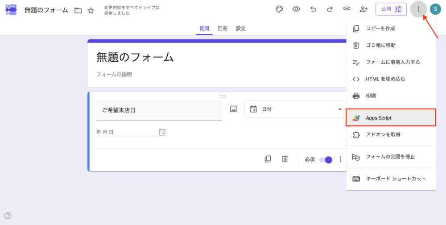The height and width of the screenshot is (225, 446).
Task: Toggle the 必須 required switch
Action: [x=326, y=160]
